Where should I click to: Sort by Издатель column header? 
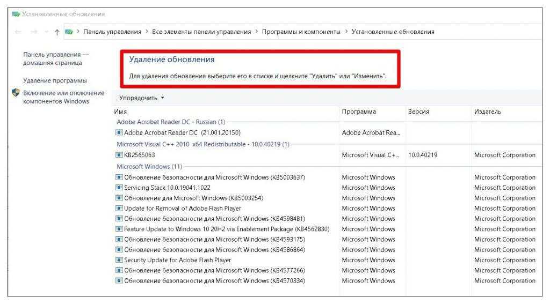click(487, 112)
